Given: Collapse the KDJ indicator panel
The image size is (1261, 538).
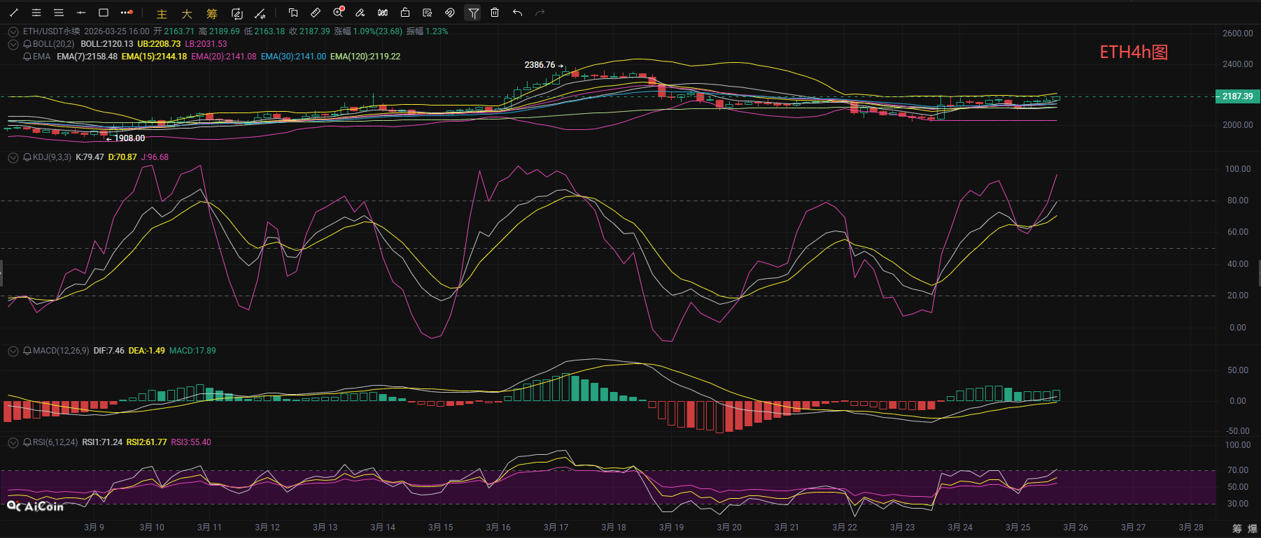Looking at the screenshot, I should tap(13, 157).
